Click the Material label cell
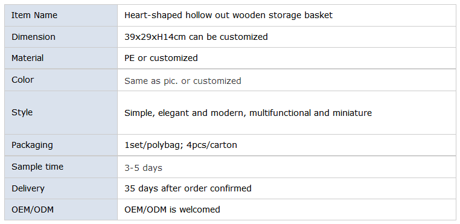Image resolution: width=460 pixels, height=224 pixels. [61, 58]
